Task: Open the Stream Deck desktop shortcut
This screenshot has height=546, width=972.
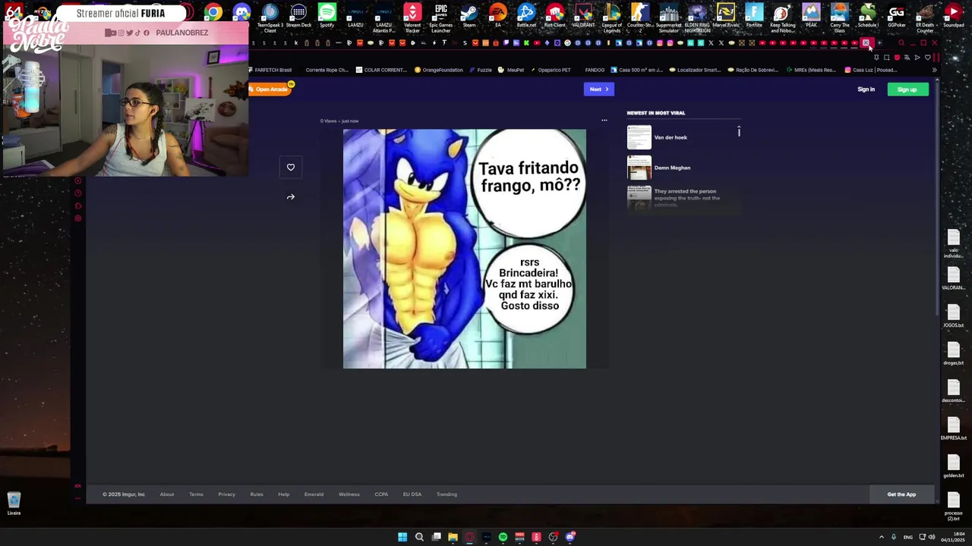Action: [298, 16]
